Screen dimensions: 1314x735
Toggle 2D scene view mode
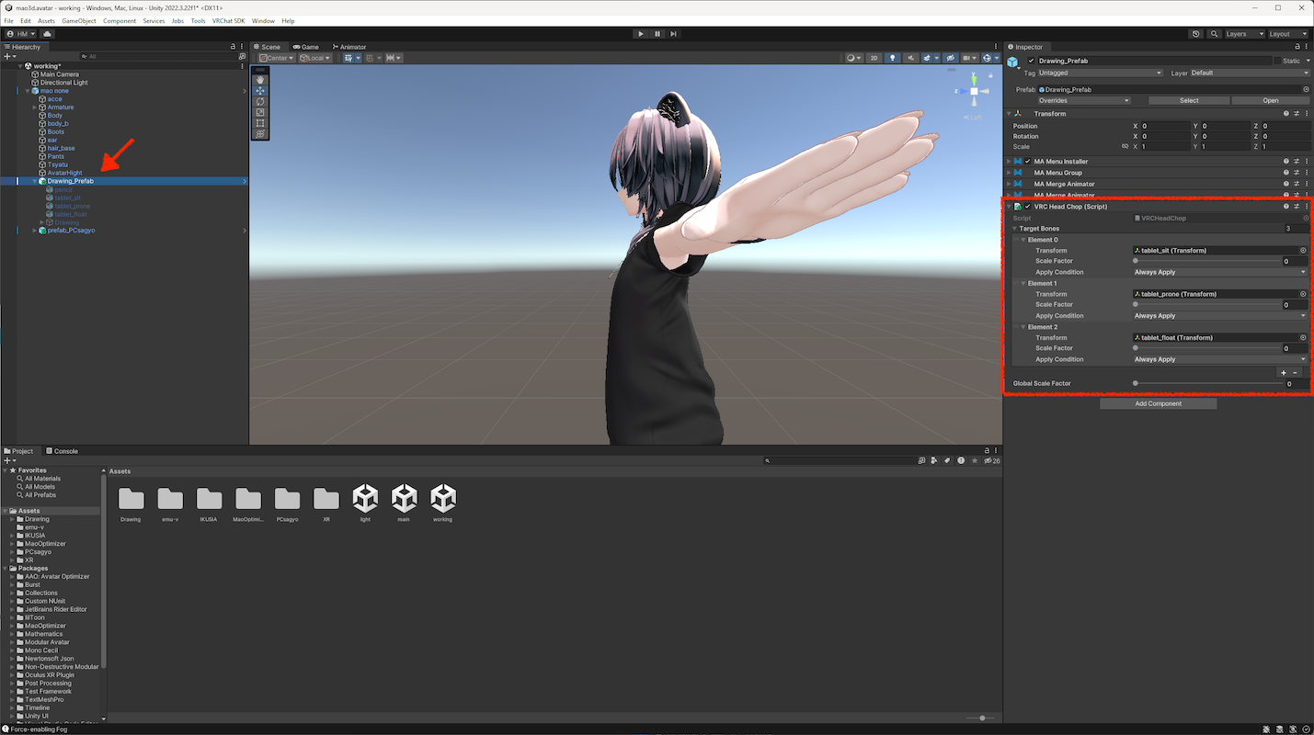click(874, 58)
